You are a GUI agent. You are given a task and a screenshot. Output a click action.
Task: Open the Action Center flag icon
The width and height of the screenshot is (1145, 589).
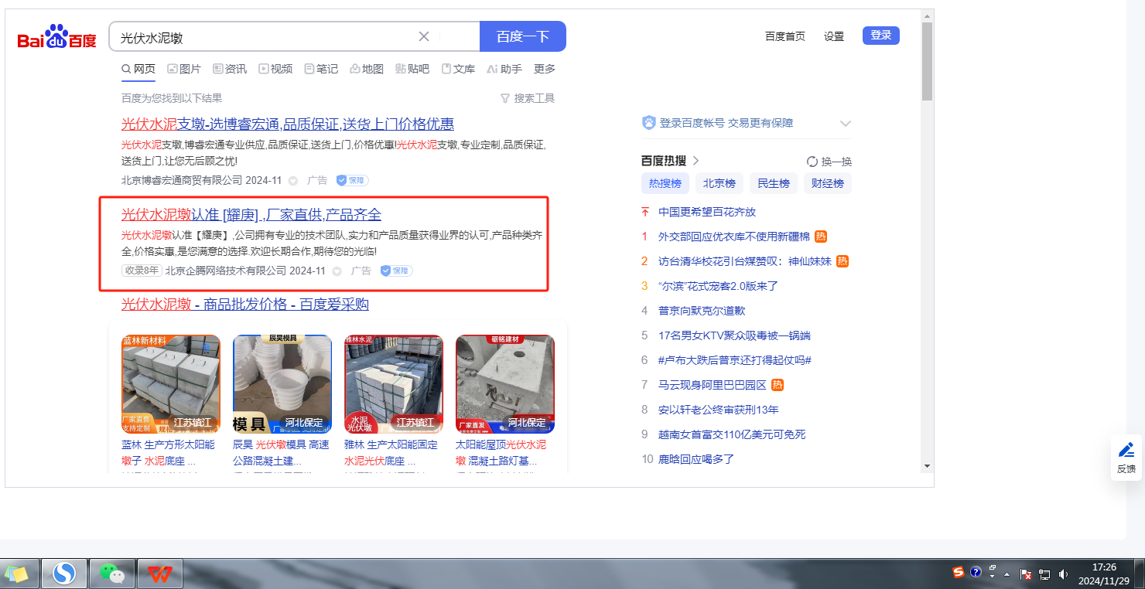tap(1026, 574)
